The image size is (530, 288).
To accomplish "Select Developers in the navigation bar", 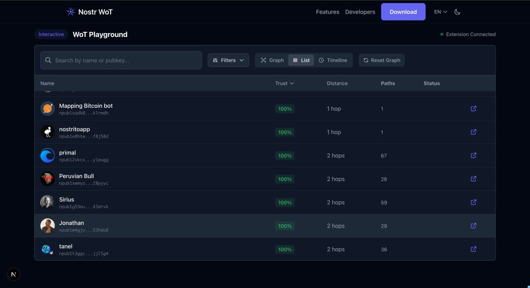I will (x=360, y=12).
